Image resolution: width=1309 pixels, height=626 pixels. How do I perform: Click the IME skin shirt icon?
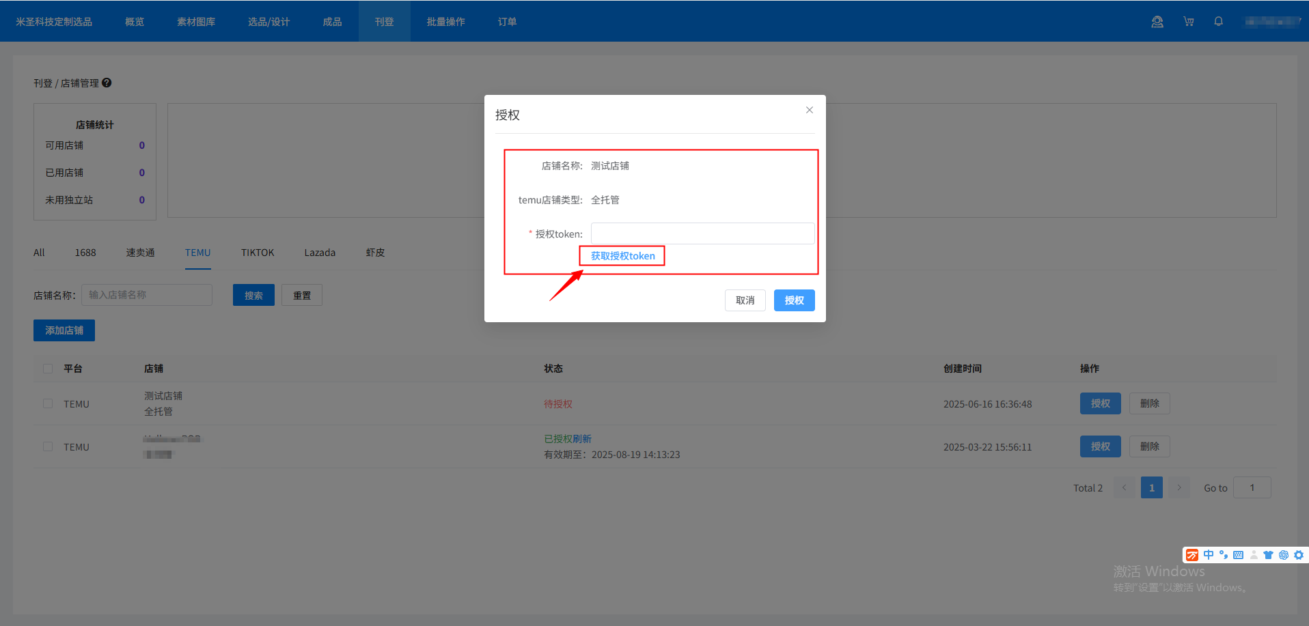coord(1268,555)
